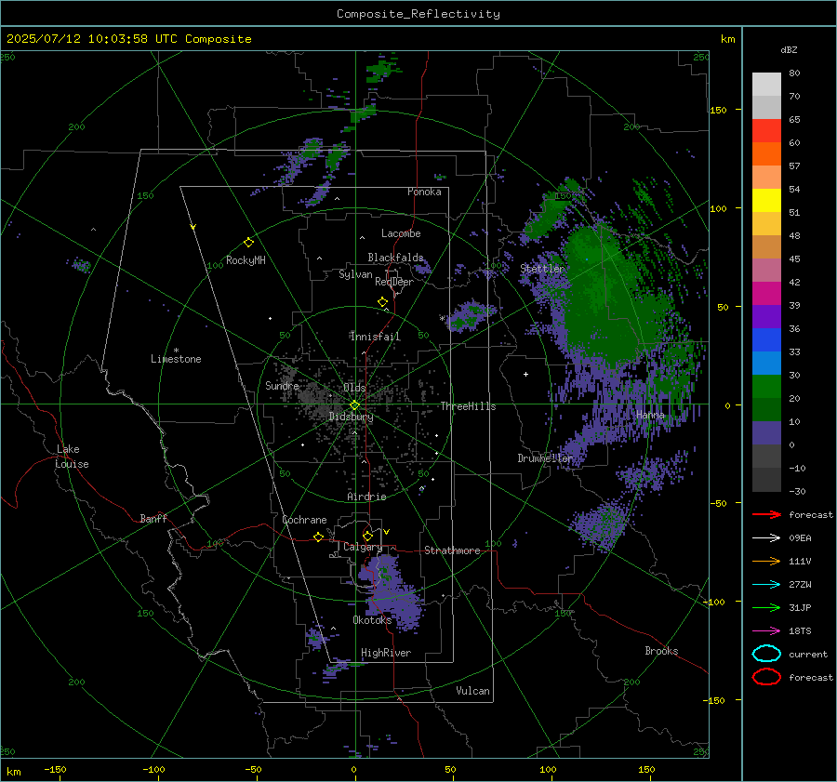
Task: Click the Airdrie city label
Action: click(366, 497)
